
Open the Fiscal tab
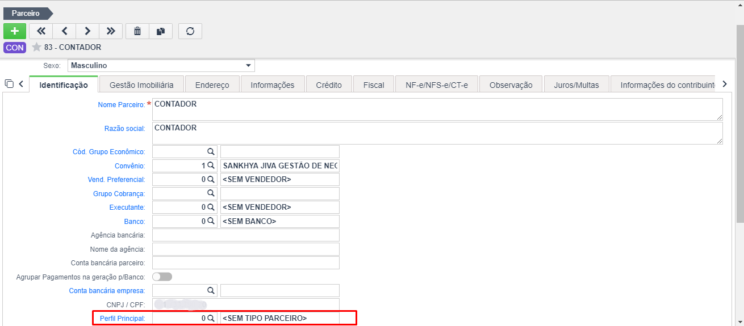374,84
